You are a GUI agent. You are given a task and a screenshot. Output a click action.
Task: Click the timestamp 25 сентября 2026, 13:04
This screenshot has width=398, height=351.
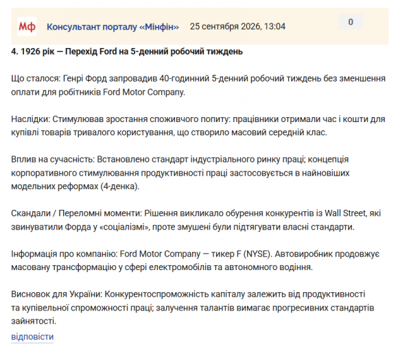coord(237,26)
